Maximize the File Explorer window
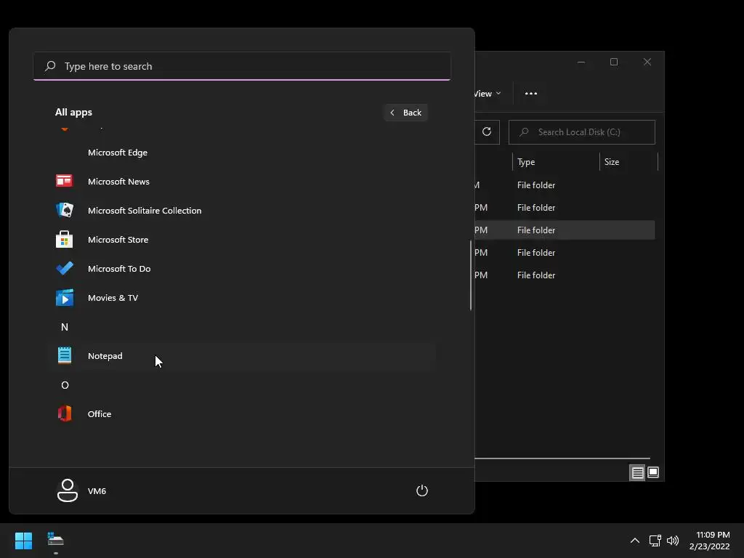 (x=614, y=62)
